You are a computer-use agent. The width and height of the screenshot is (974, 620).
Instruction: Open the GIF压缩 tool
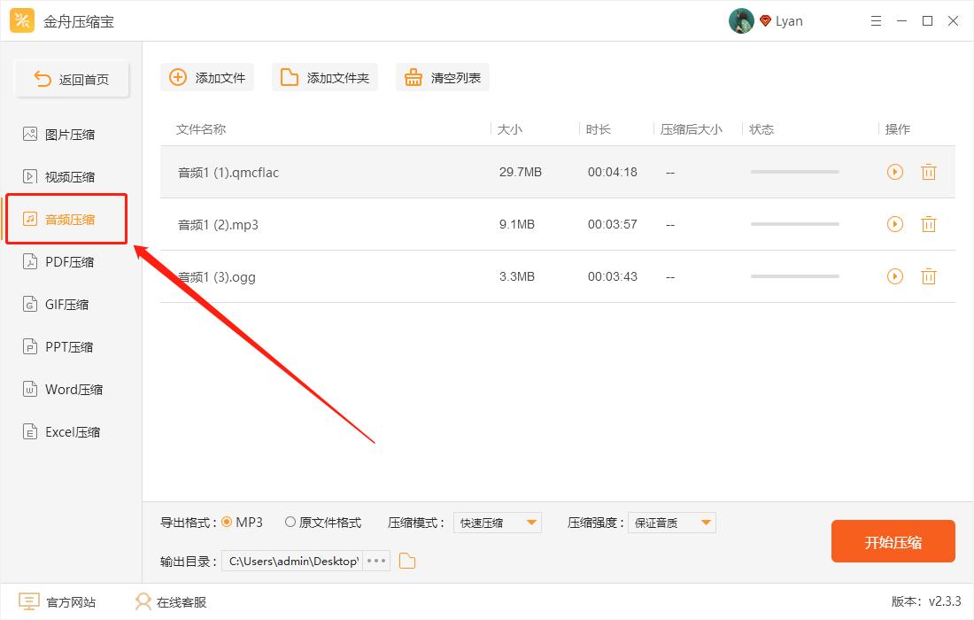[66, 304]
